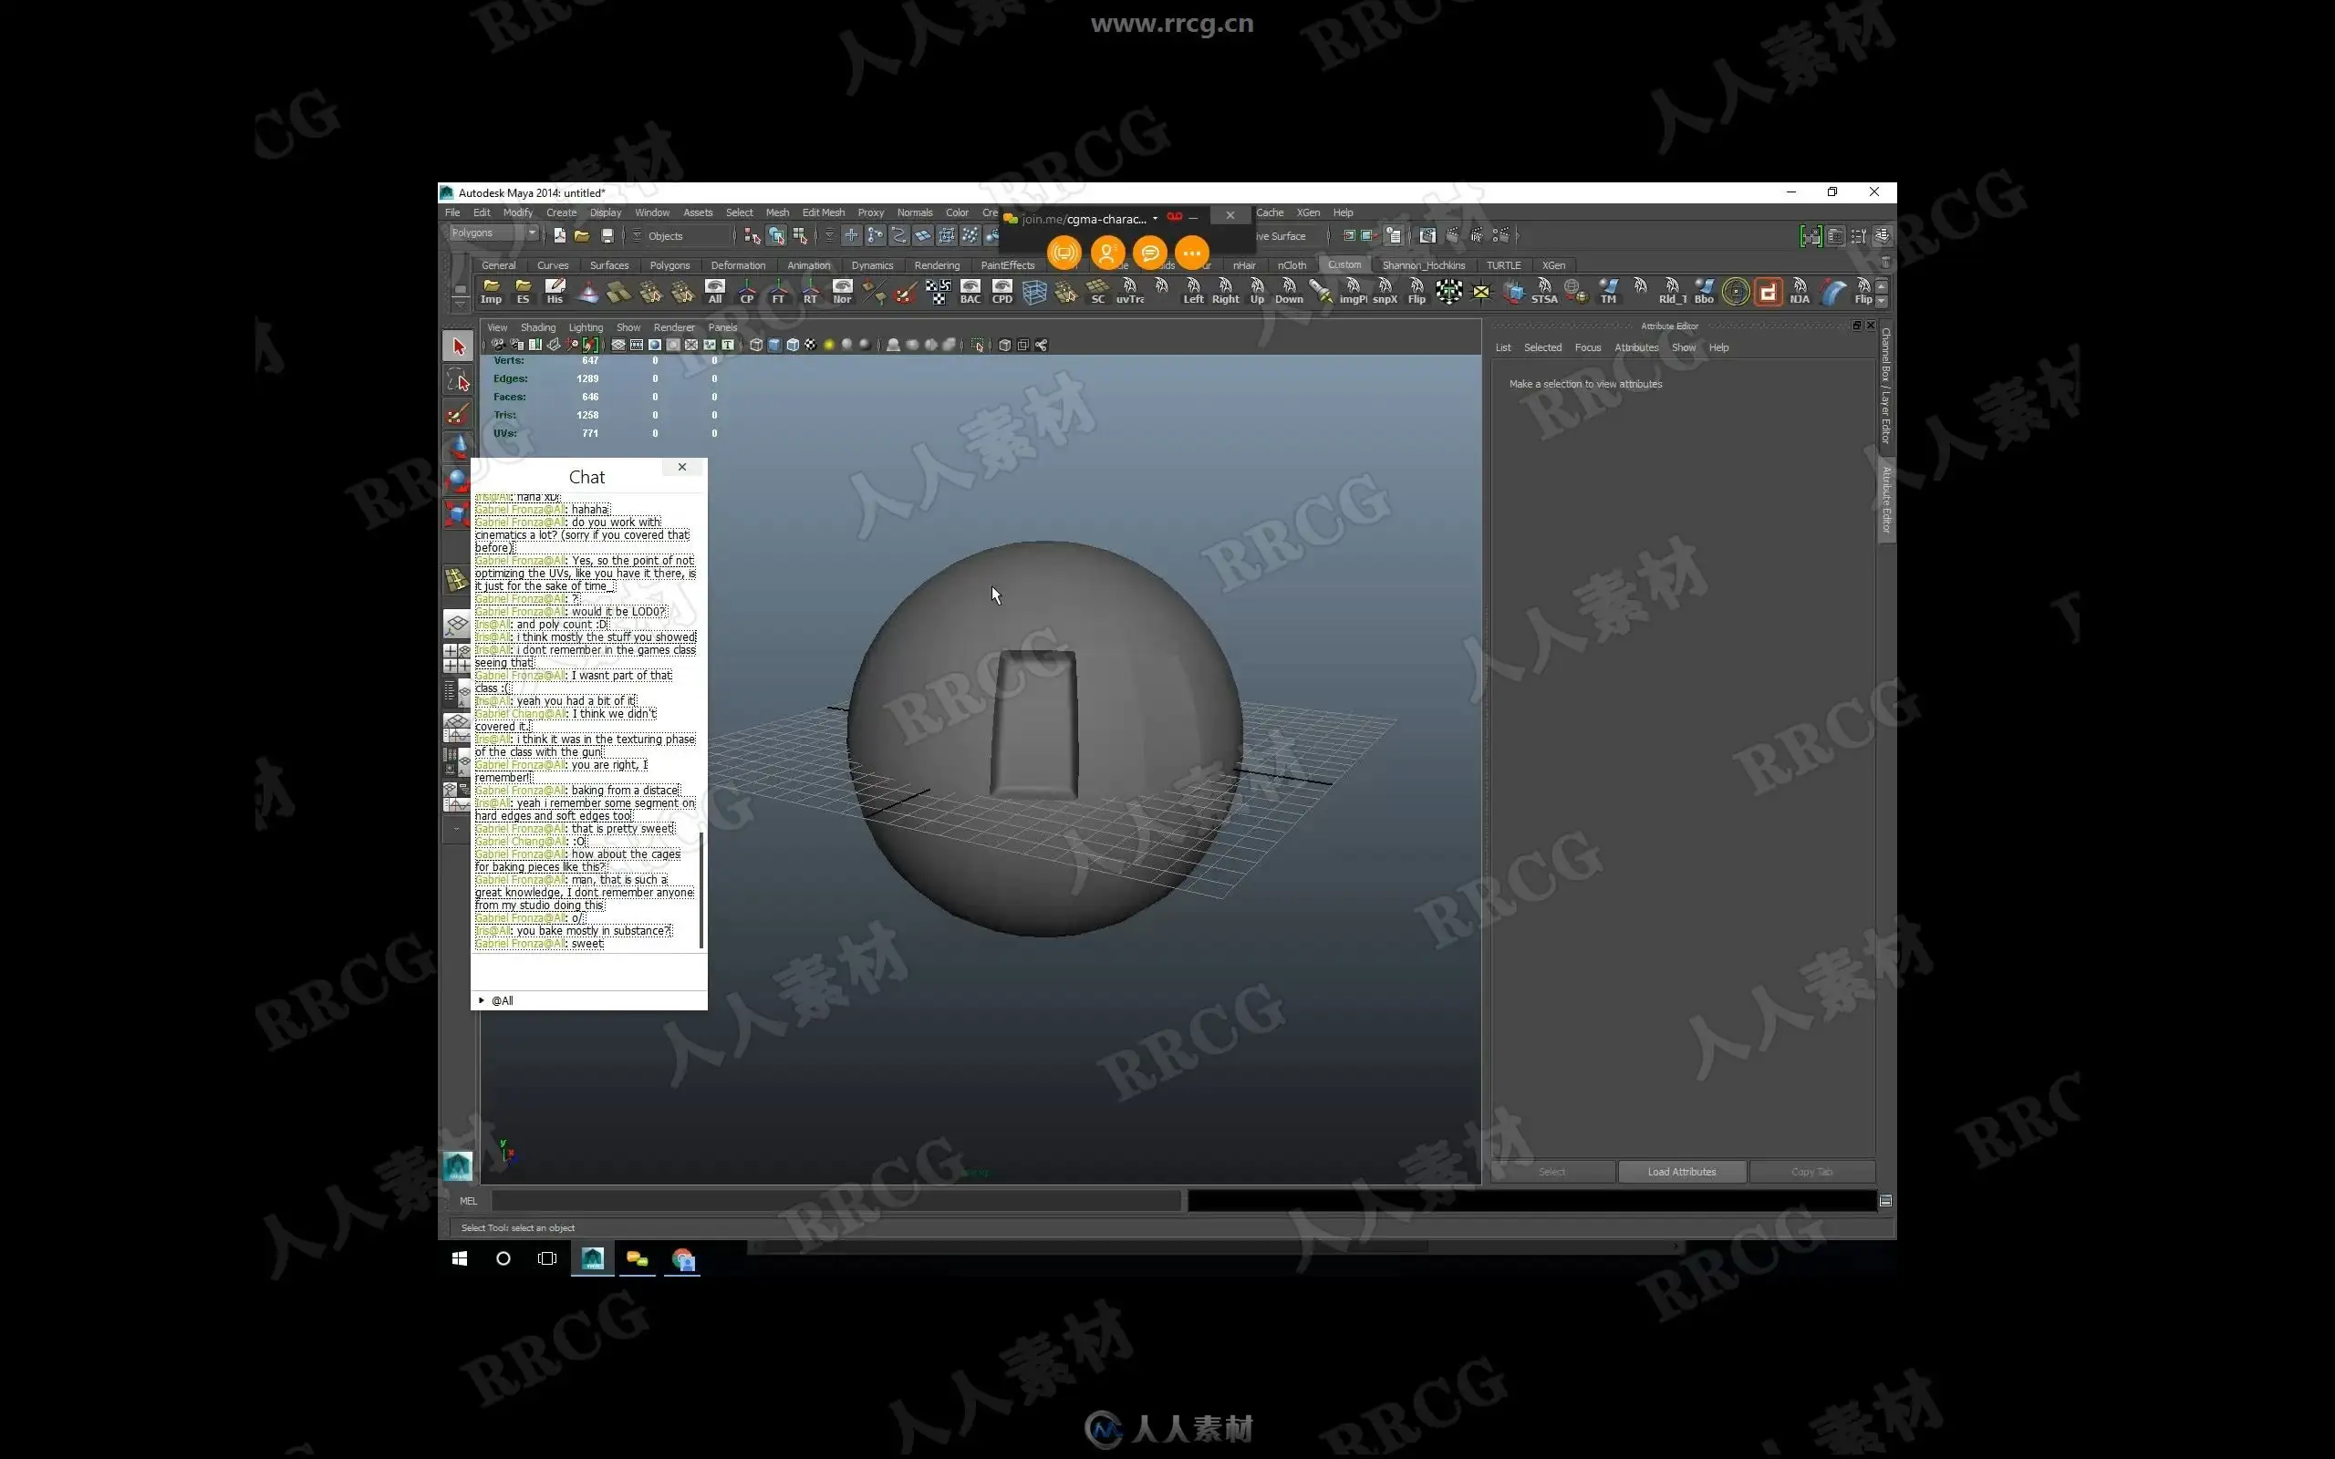The width and height of the screenshot is (2335, 1459).
Task: Click the join.me participants button
Action: [x=1106, y=253]
